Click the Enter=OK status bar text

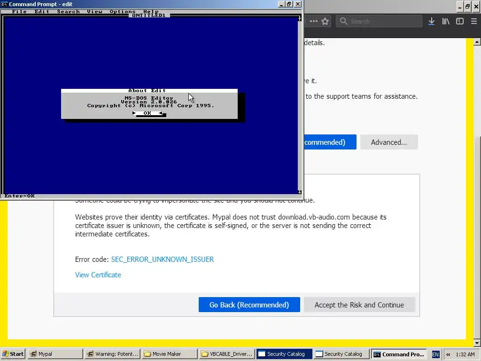tap(19, 196)
